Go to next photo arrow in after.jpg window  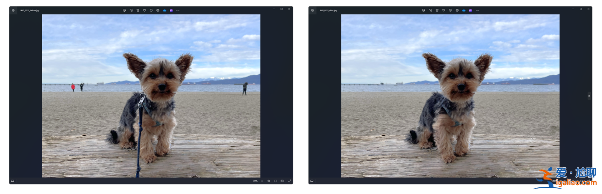point(589,96)
